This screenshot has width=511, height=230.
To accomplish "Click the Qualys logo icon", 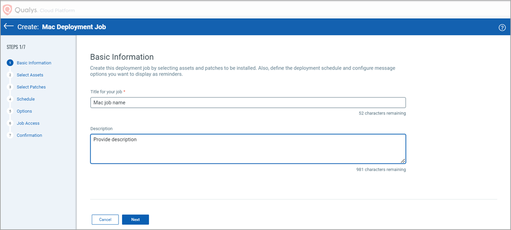I will (x=8, y=10).
